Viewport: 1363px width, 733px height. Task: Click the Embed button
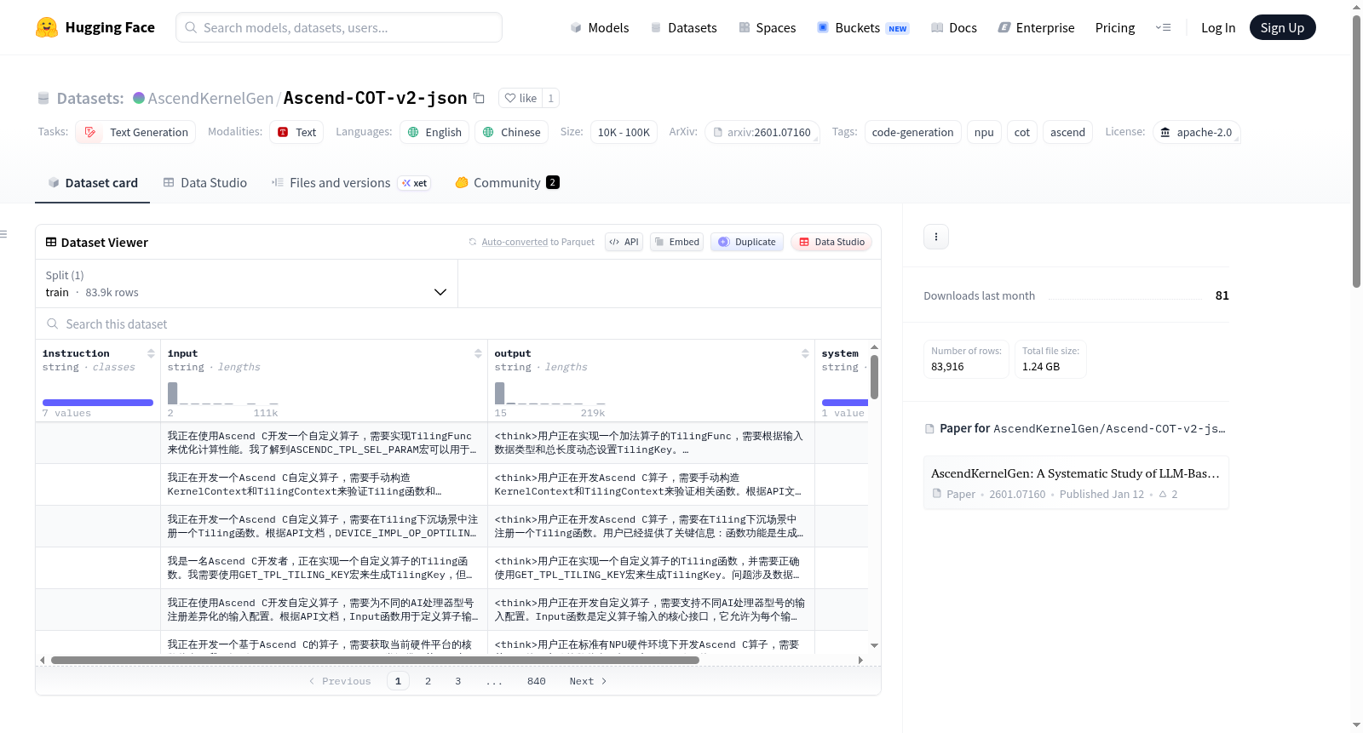(676, 242)
